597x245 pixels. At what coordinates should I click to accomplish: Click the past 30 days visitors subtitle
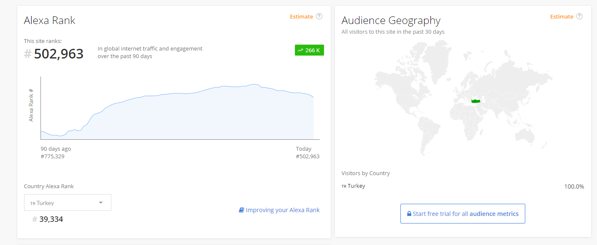[x=393, y=32]
